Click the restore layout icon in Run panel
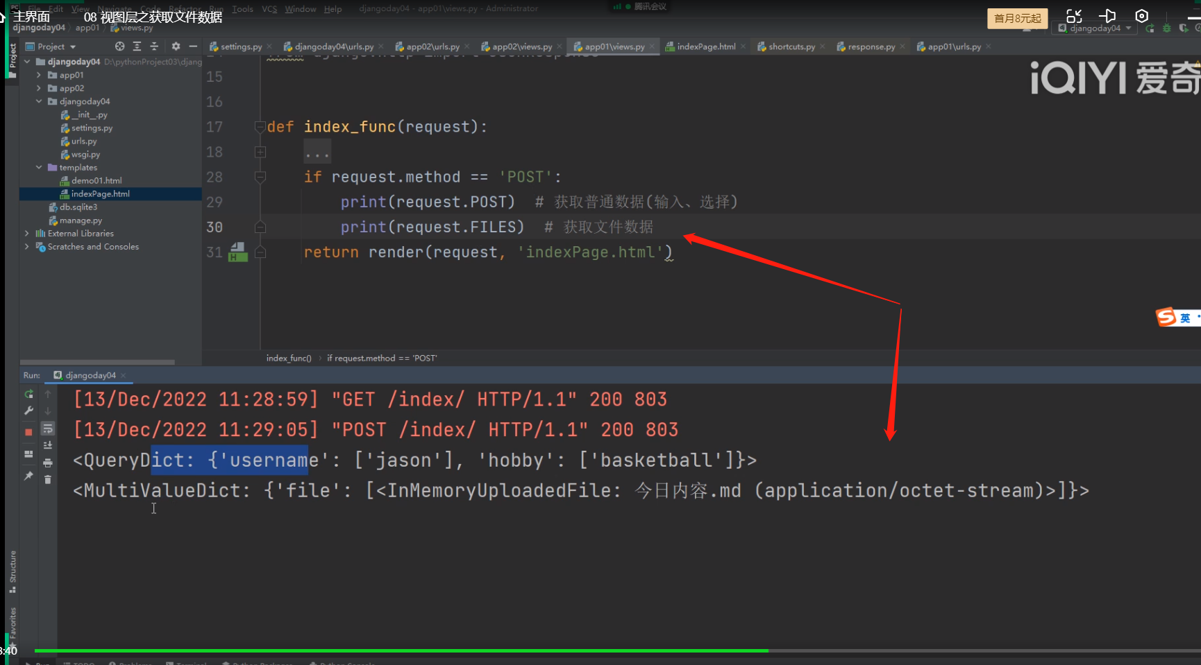The height and width of the screenshot is (665, 1201). [28, 454]
